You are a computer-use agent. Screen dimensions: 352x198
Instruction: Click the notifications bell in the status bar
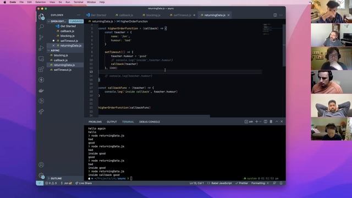coord(281,183)
